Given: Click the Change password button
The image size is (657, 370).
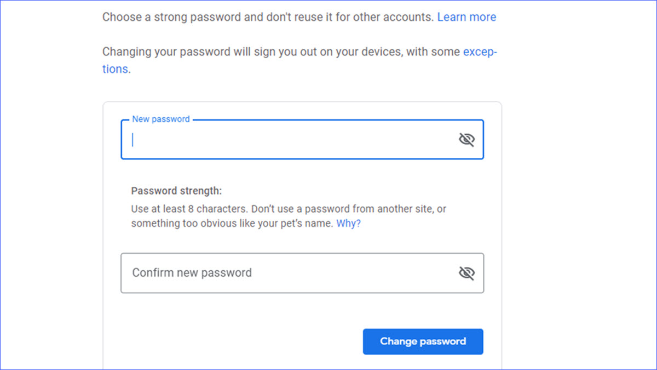Looking at the screenshot, I should click(423, 341).
